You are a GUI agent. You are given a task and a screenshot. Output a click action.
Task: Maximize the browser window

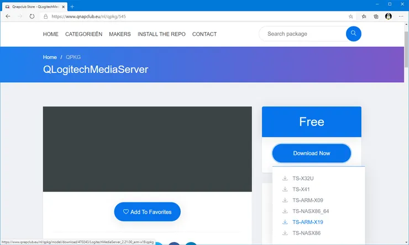click(x=390, y=4)
